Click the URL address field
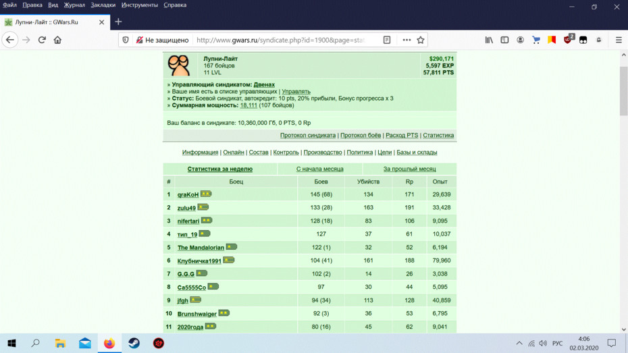Image resolution: width=628 pixels, height=353 pixels. click(x=284, y=40)
